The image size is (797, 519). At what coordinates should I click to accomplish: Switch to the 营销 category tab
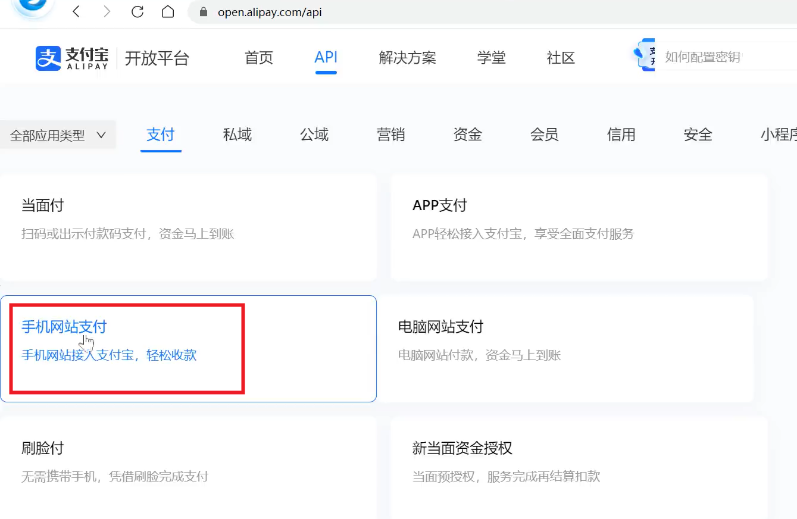point(391,135)
